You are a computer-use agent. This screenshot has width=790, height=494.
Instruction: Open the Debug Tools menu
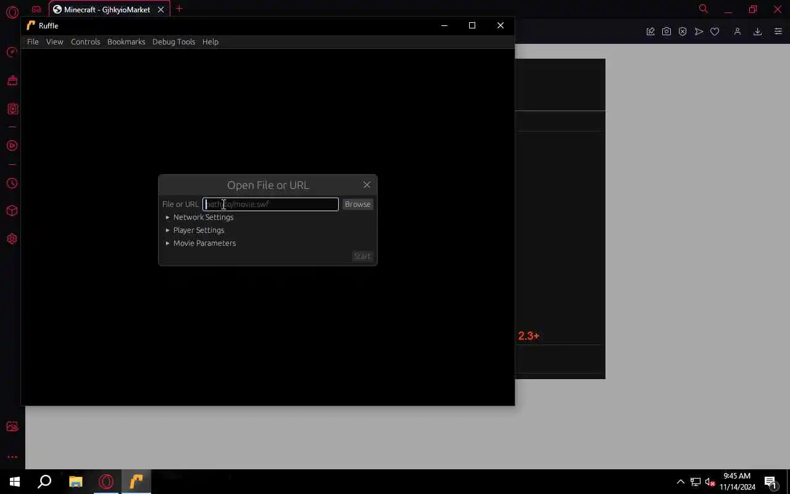pyautogui.click(x=173, y=41)
